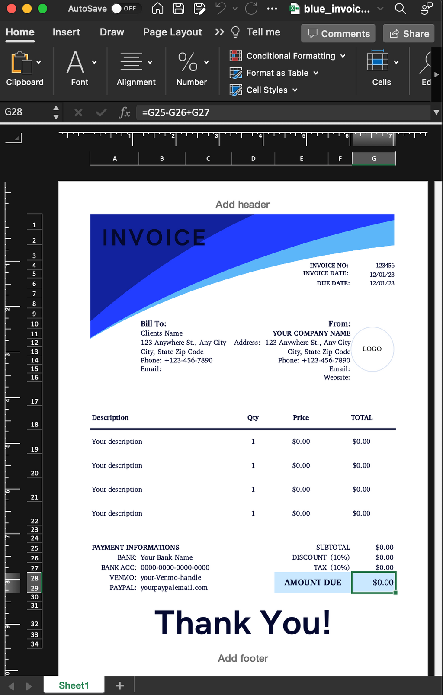Click the Comments button
The height and width of the screenshot is (695, 443).
[338, 34]
